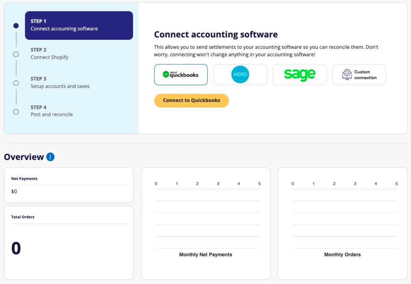Select the Custom connection option
The height and width of the screenshot is (284, 411).
359,74
